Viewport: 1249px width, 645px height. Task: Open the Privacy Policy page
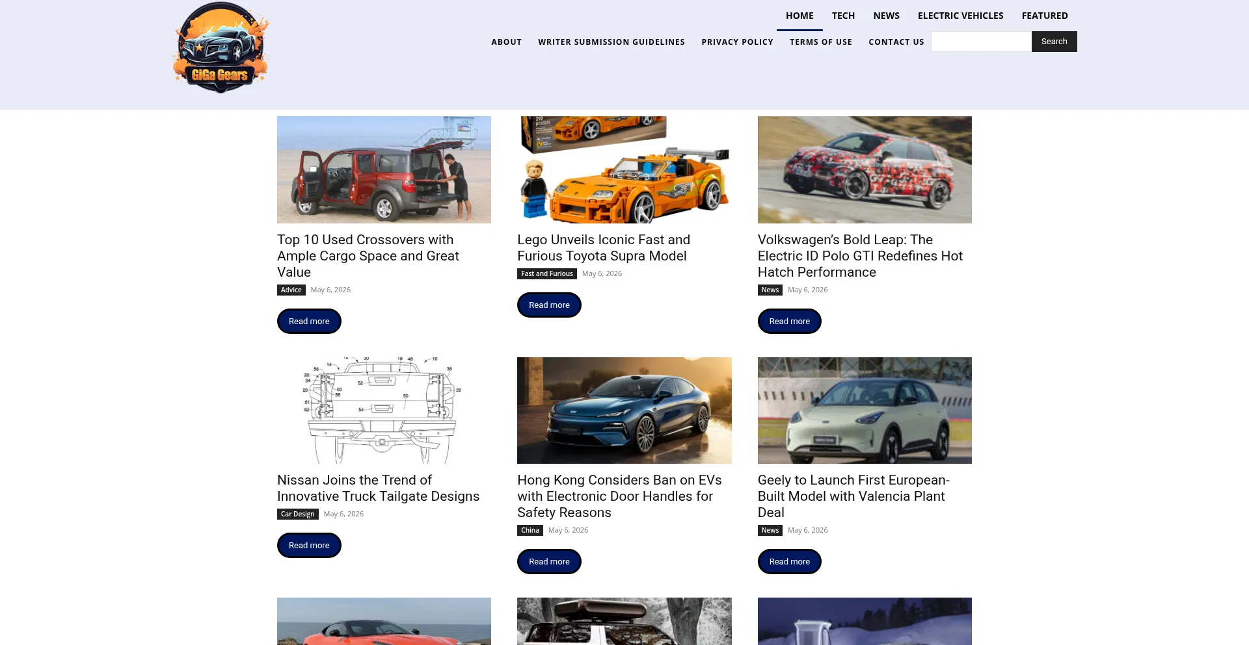tap(737, 42)
